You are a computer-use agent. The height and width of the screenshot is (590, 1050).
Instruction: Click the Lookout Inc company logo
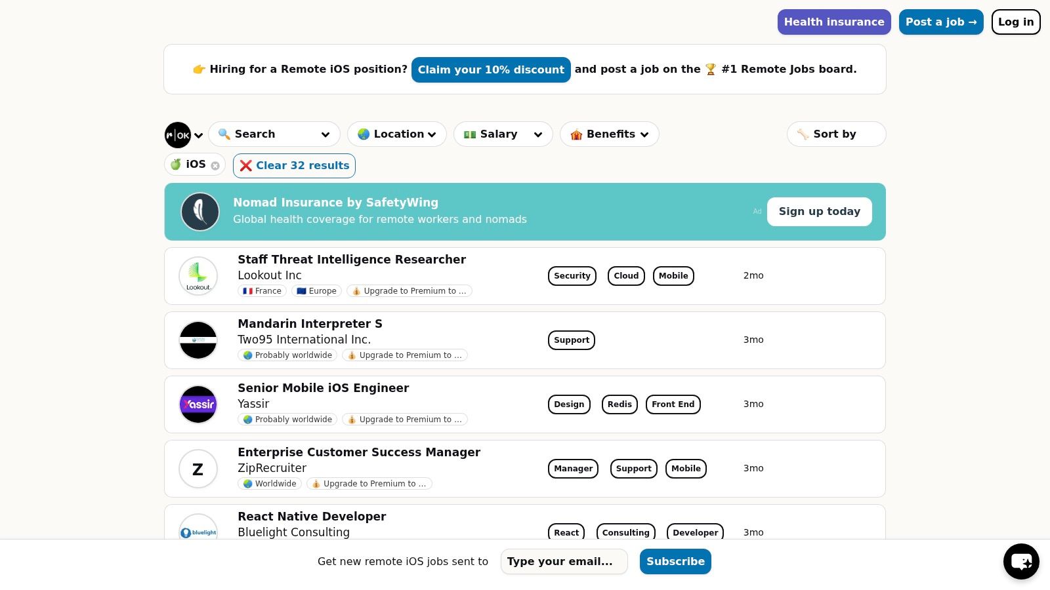(198, 276)
